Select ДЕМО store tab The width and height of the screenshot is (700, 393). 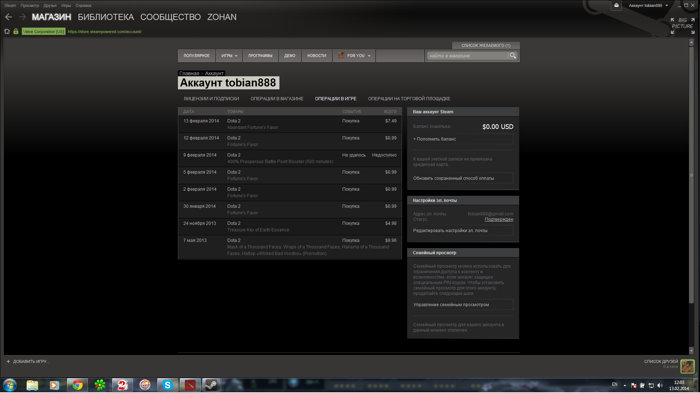(290, 56)
